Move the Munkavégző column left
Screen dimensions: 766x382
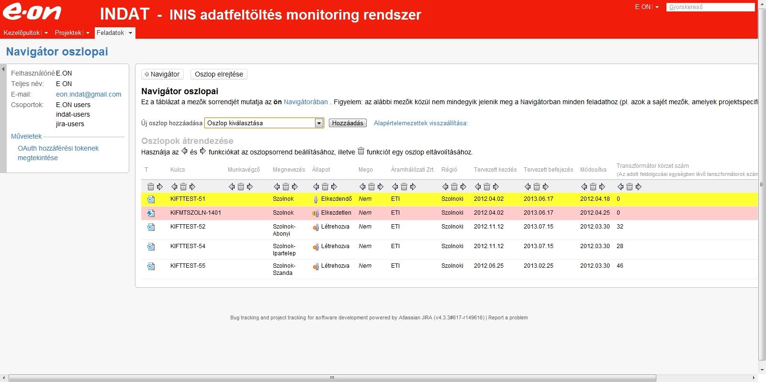[x=232, y=186]
